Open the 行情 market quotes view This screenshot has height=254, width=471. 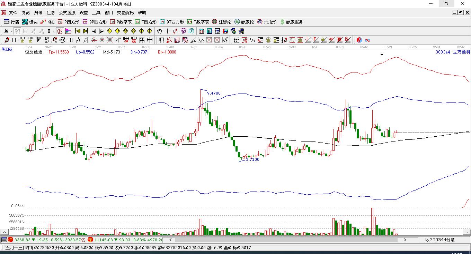tap(11, 22)
